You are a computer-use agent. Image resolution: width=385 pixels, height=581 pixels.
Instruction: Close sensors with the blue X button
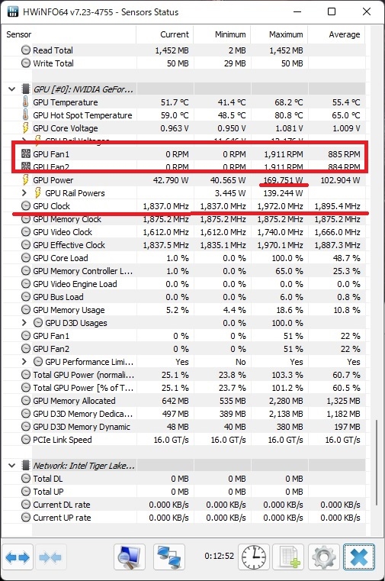[359, 557]
